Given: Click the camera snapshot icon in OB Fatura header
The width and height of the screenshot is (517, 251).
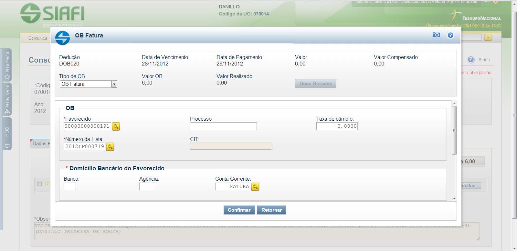Looking at the screenshot, I should point(436,35).
